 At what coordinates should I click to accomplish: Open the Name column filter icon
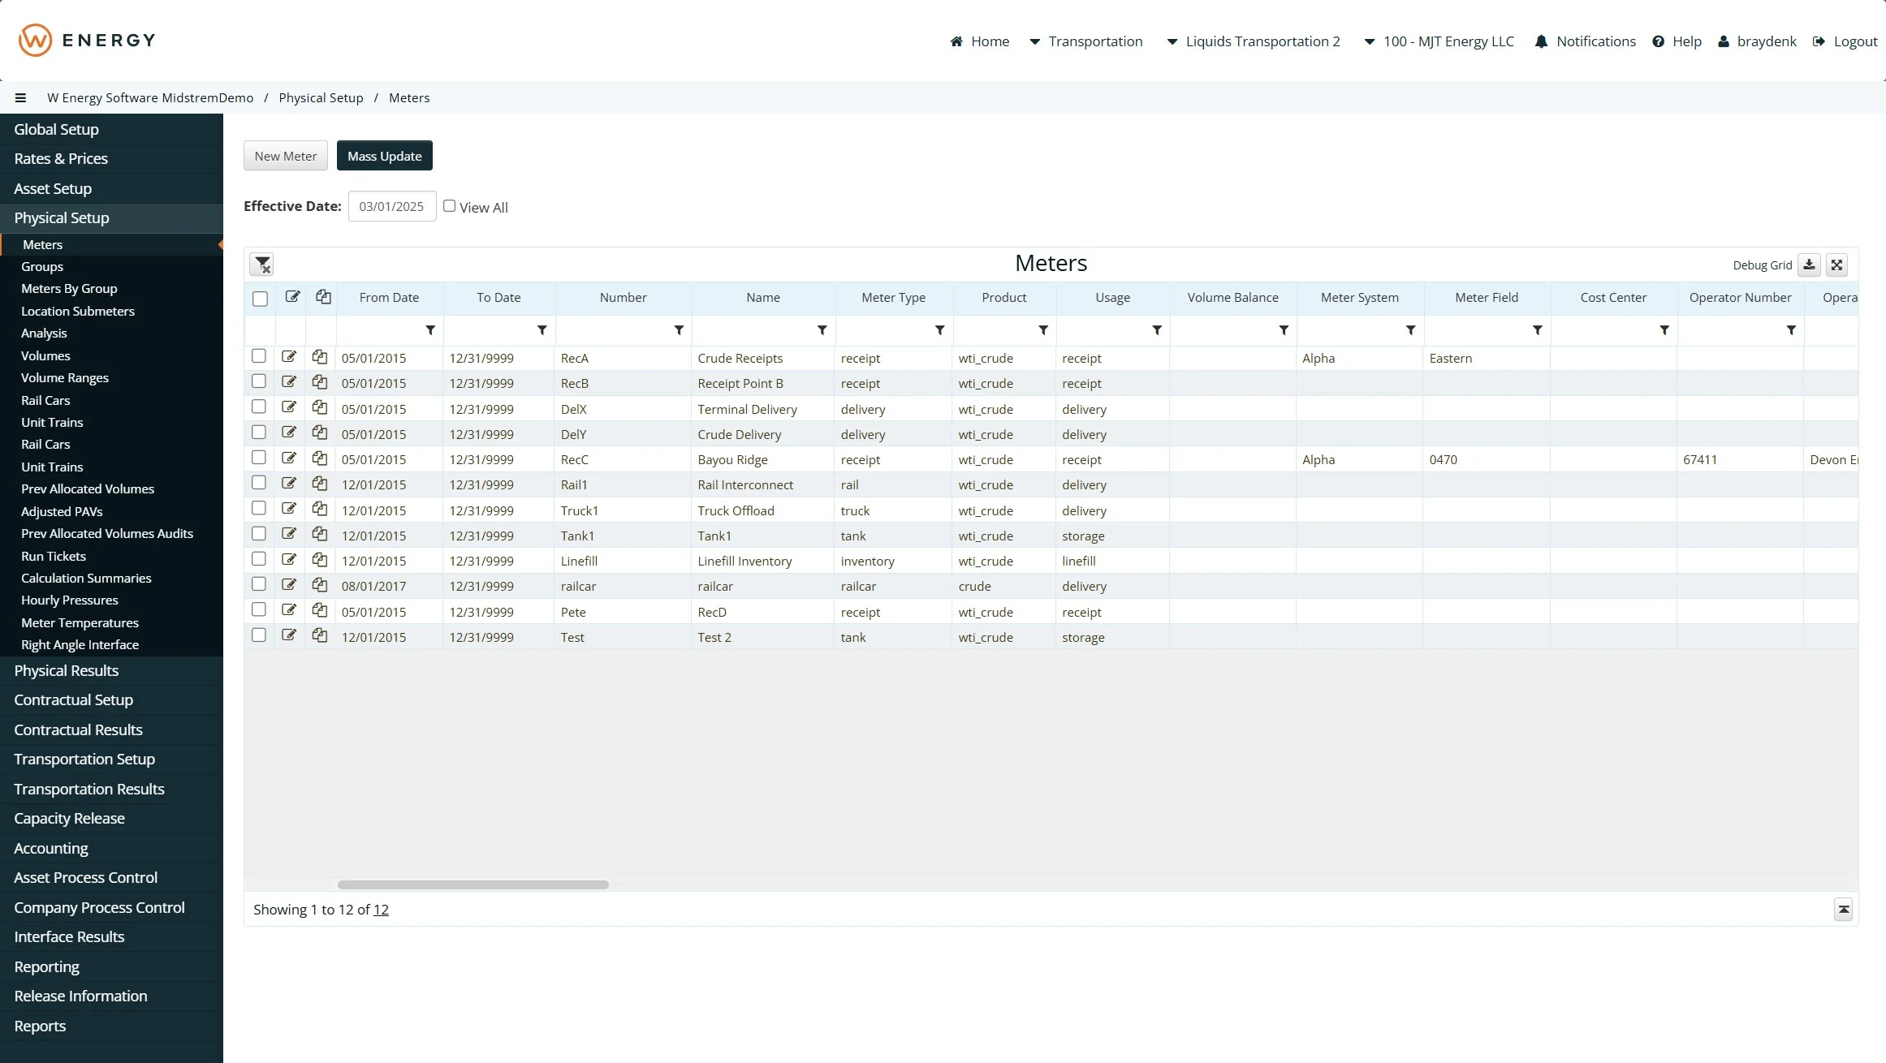coord(822,330)
